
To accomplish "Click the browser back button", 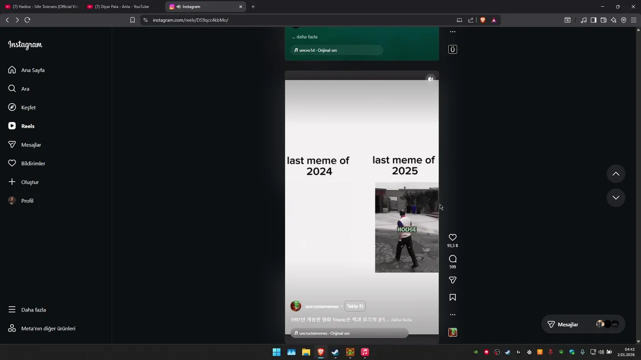I will pos(7,20).
